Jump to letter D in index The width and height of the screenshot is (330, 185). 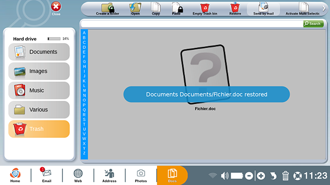point(84,47)
